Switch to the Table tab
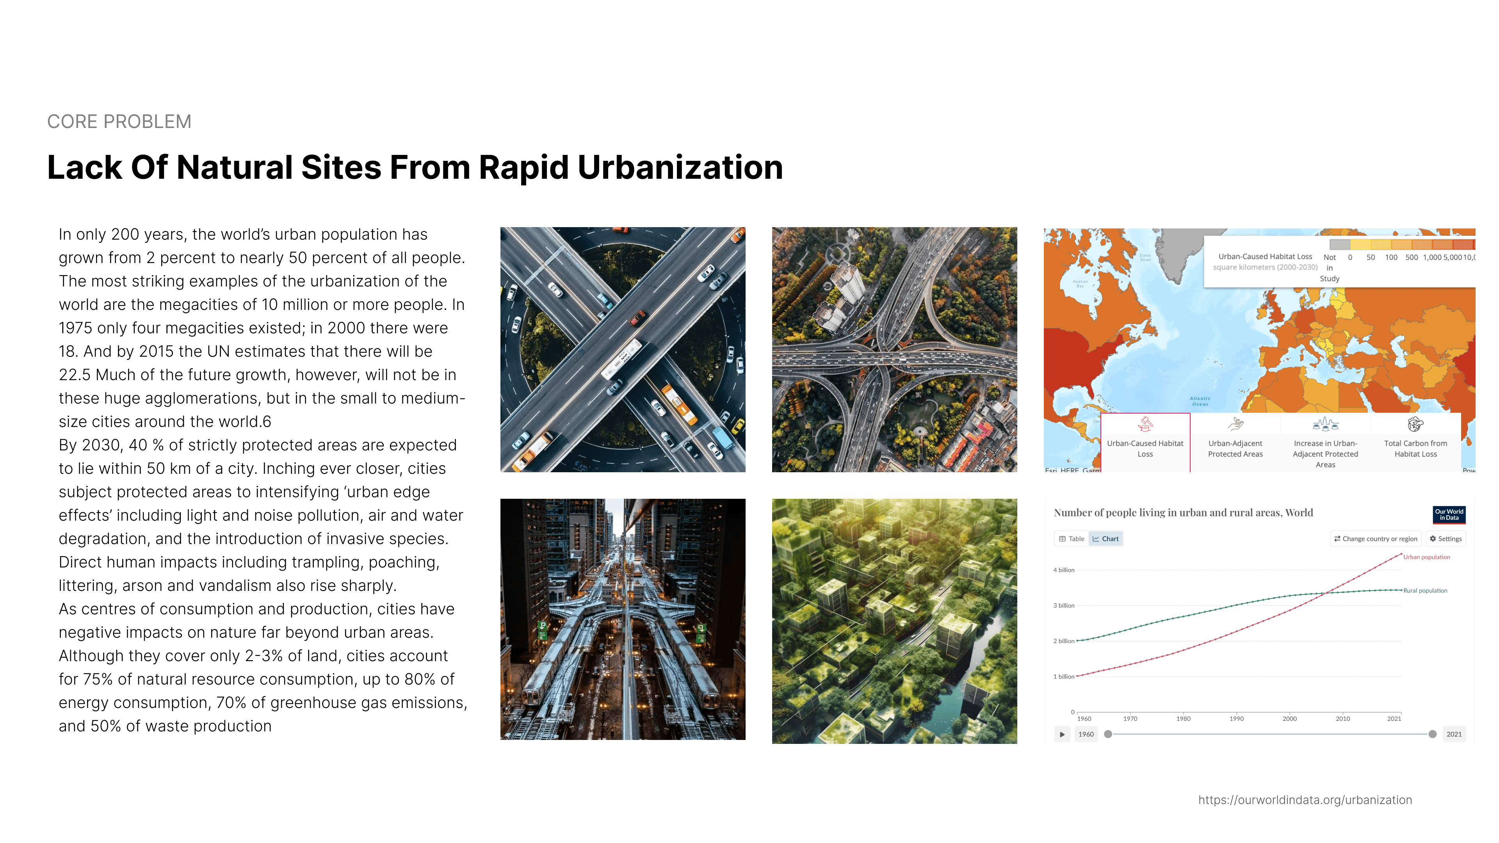 click(x=1071, y=539)
